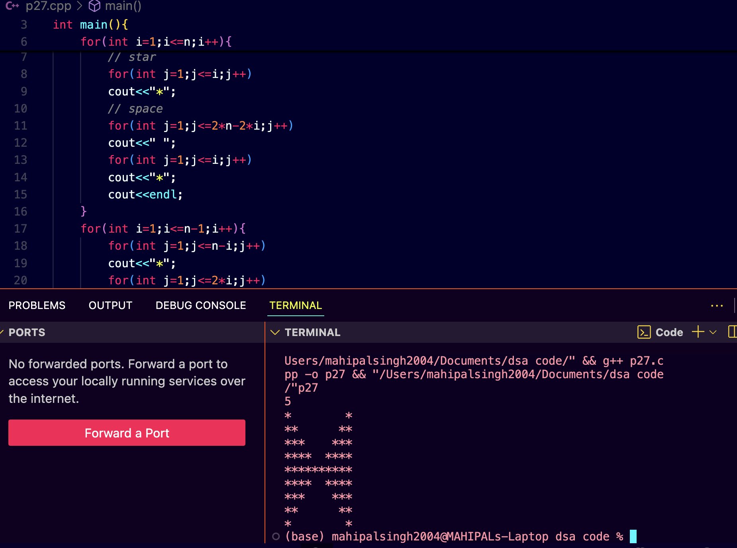The width and height of the screenshot is (737, 548).
Task: Click the circle marker beside the terminal prompt
Action: 276,536
